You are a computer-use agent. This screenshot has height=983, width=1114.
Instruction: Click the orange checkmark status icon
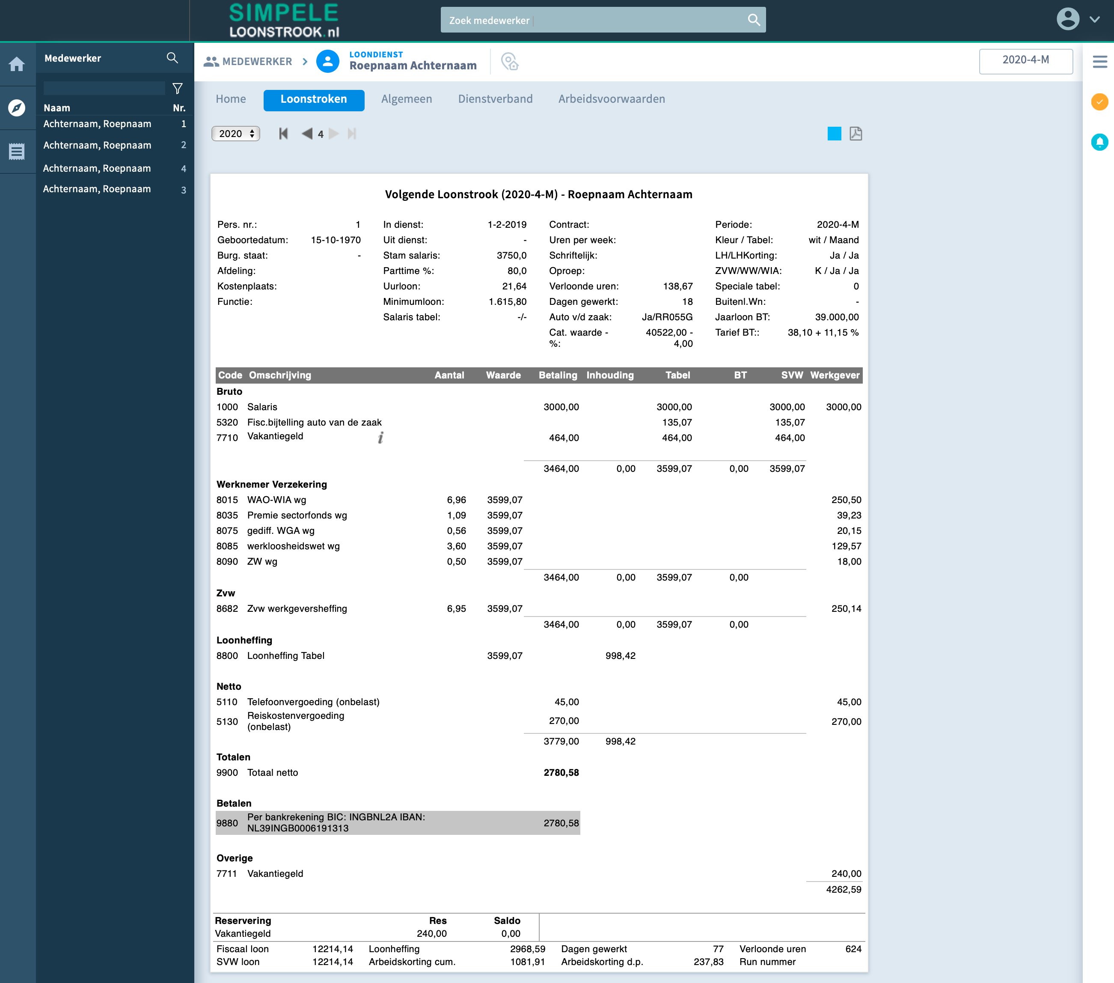click(1099, 101)
